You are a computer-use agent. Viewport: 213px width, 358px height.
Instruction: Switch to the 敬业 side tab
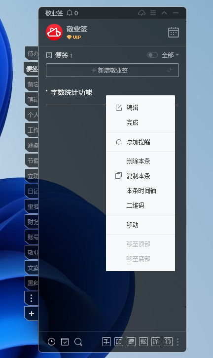coord(32,252)
